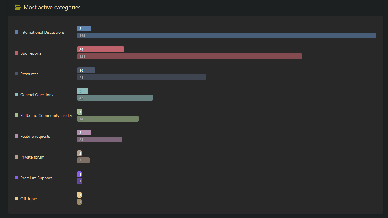Select the Resources category label
The height and width of the screenshot is (218, 388).
(x=29, y=74)
